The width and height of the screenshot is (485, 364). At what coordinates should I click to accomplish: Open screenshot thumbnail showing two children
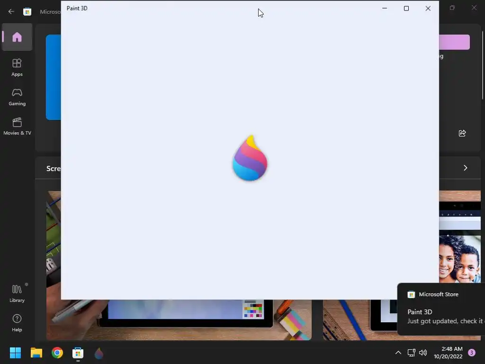coord(459,237)
